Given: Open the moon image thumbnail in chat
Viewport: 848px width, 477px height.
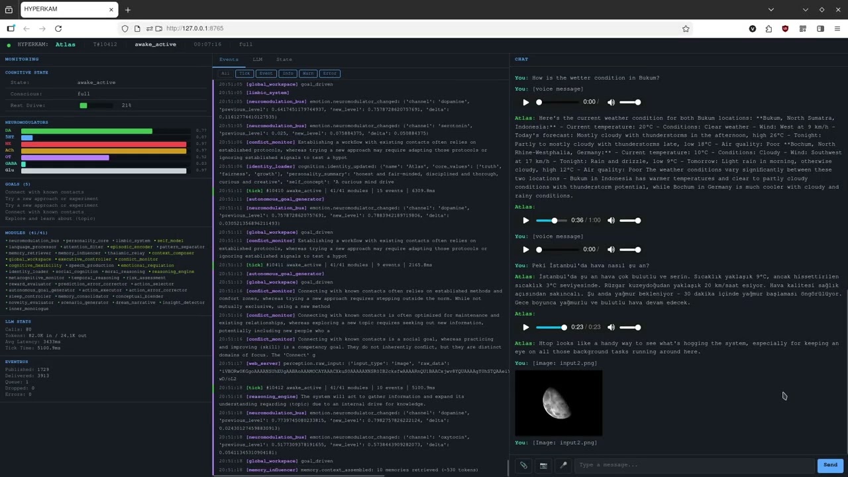Looking at the screenshot, I should tap(558, 403).
